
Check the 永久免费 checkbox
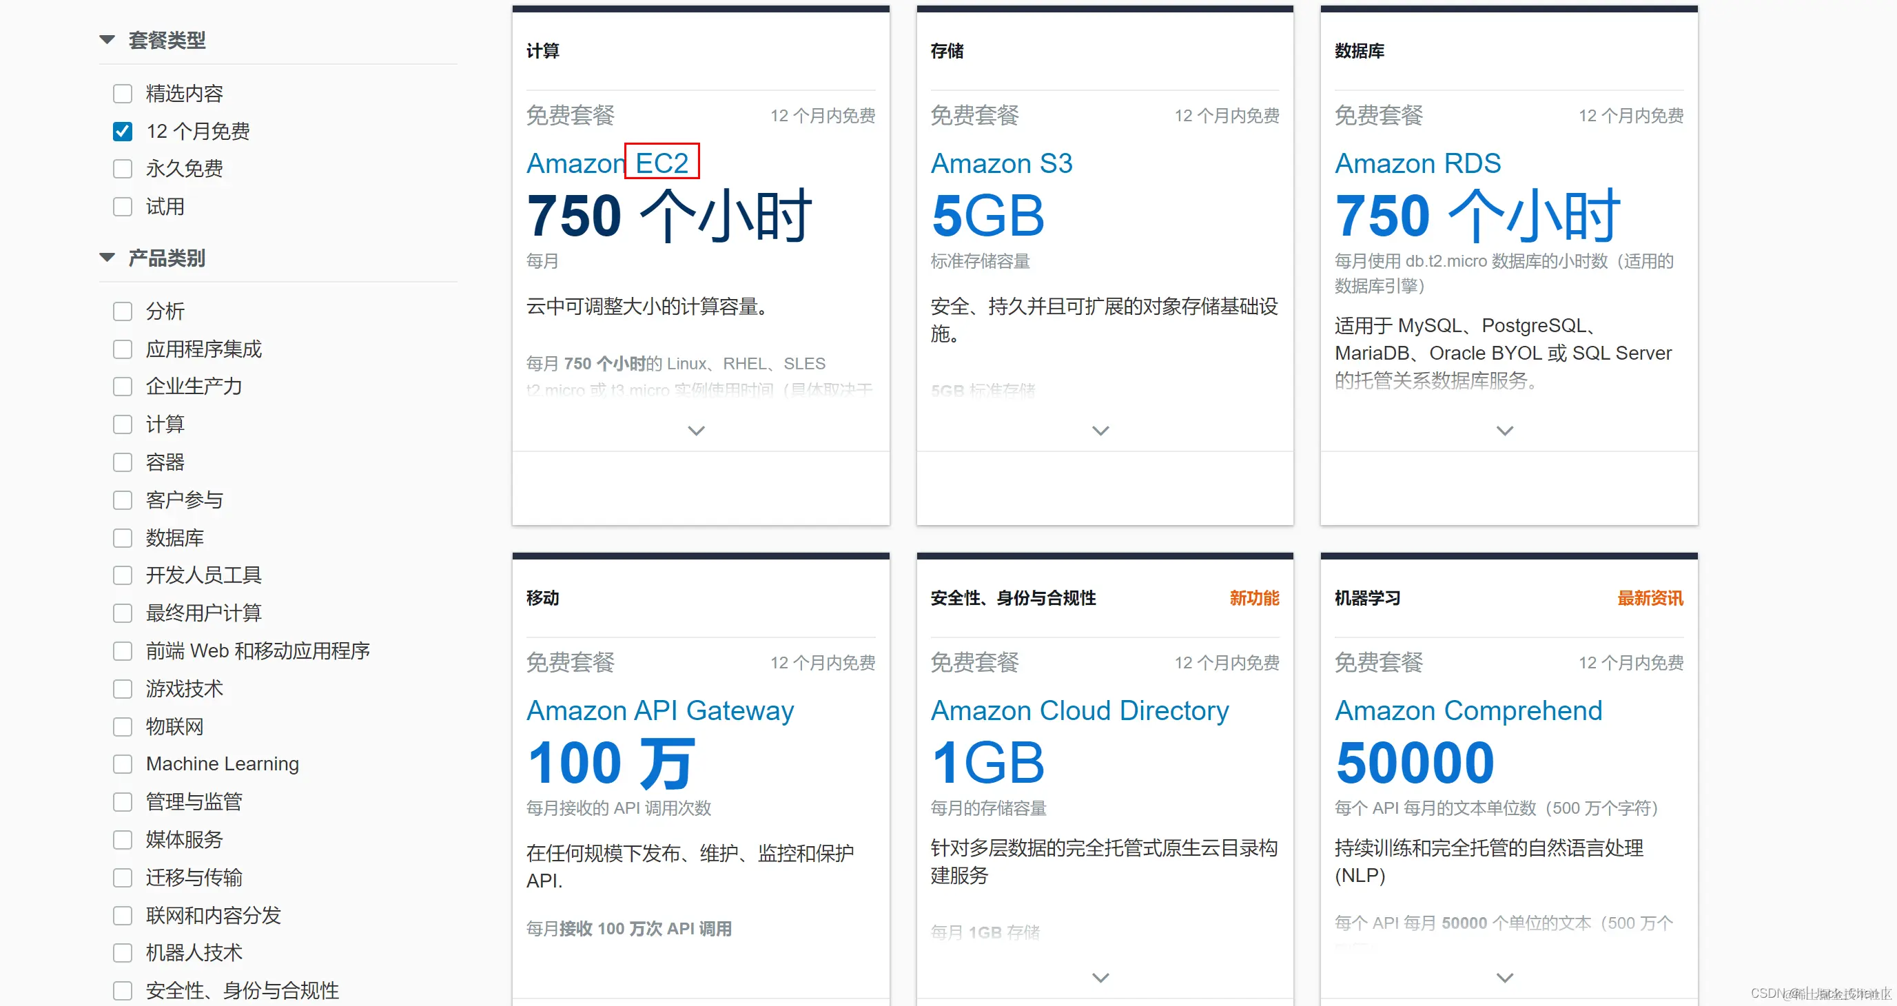(x=122, y=169)
